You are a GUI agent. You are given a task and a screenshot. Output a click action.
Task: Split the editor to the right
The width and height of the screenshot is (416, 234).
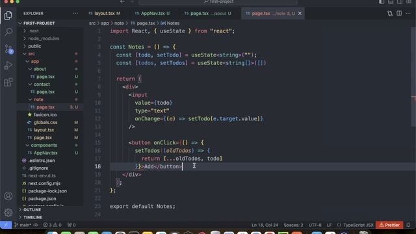coord(399,13)
